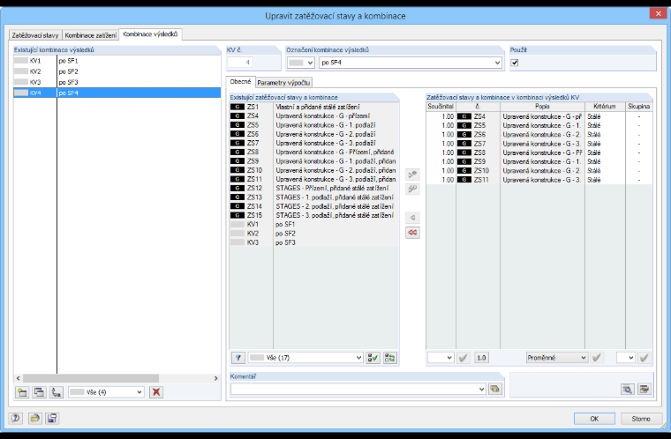Select ZS13 STAGES - 1. podlaží row
Image resolution: width=671 pixels, height=439 pixels.
tap(314, 197)
